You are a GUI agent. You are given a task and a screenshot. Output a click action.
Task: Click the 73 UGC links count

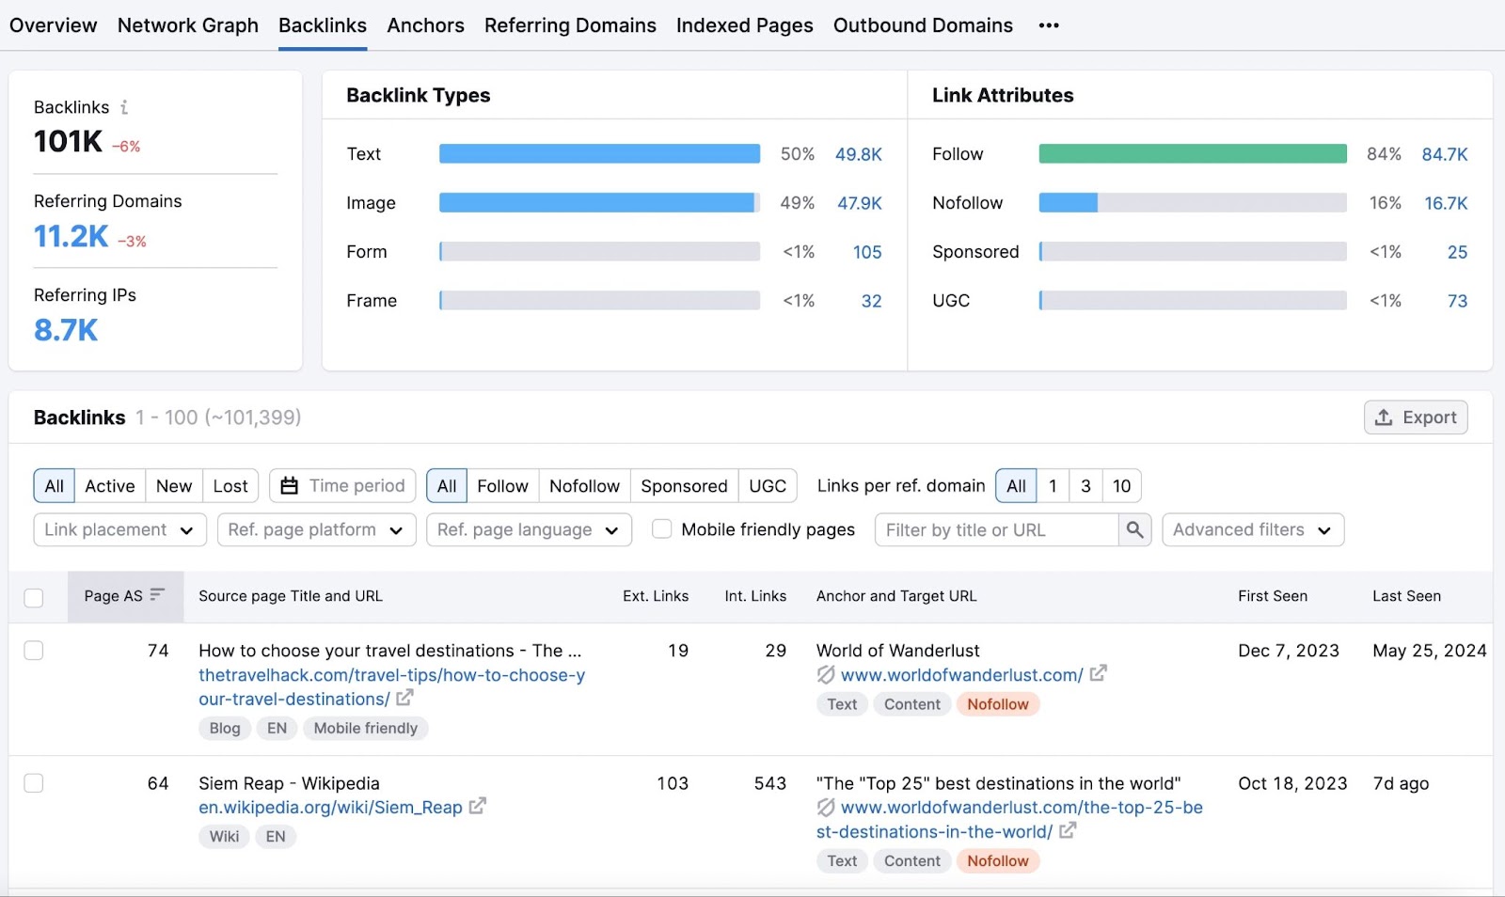click(x=1457, y=301)
